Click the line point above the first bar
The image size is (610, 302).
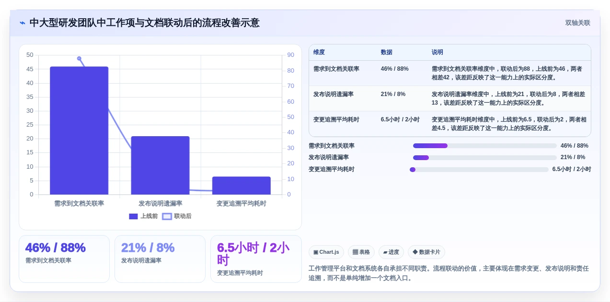click(x=79, y=58)
